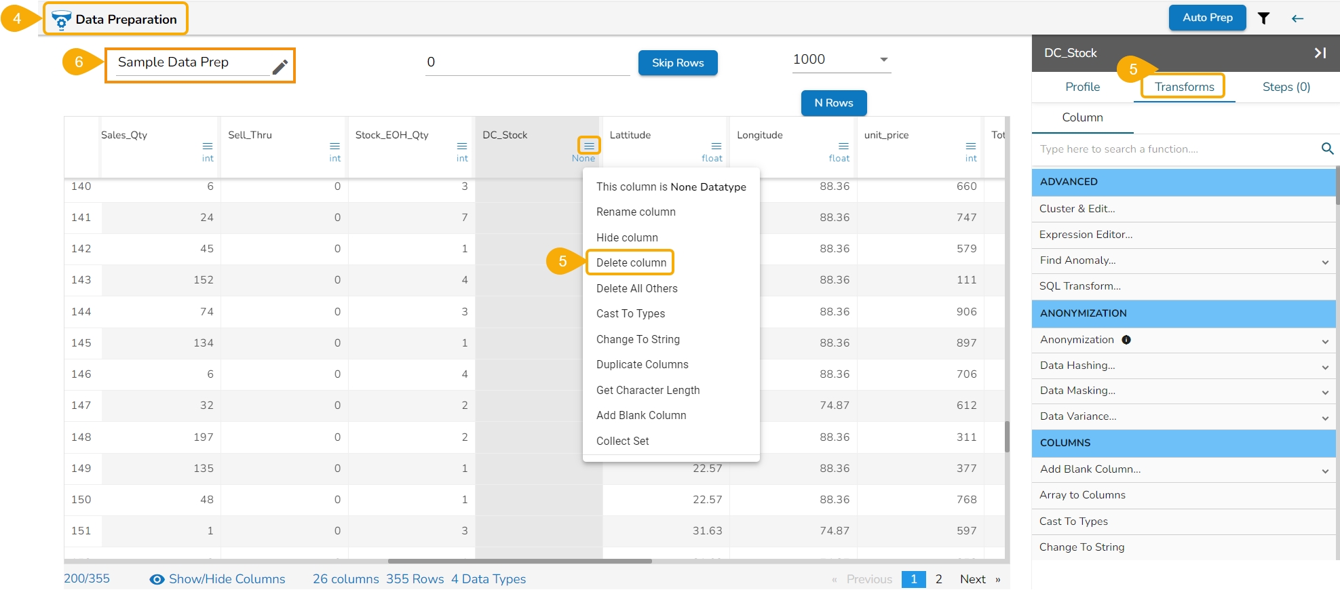Select Delete column from the menu
Viewport: 1340px width, 590px height.
pyautogui.click(x=631, y=262)
